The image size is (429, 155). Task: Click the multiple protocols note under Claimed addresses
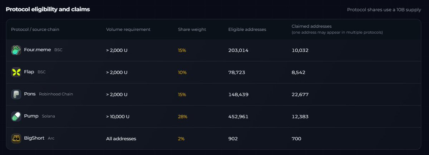(x=337, y=32)
